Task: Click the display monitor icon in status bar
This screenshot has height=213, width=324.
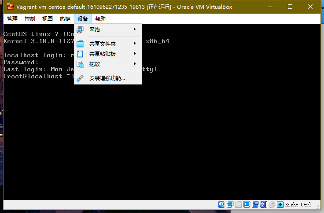Action: coord(247,205)
